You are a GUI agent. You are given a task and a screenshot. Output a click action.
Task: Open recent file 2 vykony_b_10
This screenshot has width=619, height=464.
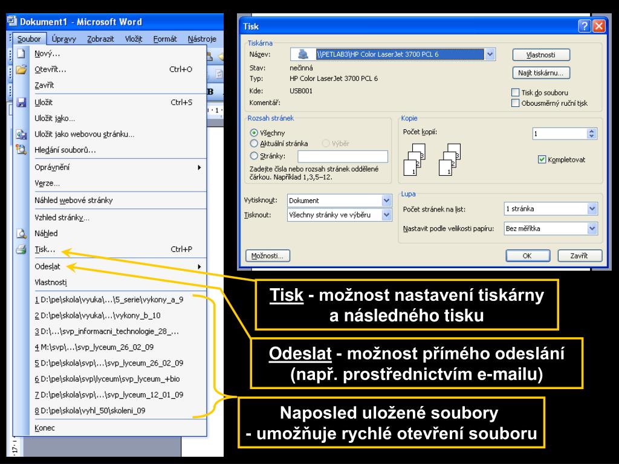pos(111,315)
